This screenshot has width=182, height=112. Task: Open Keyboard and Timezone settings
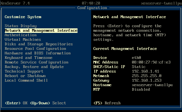(x=29, y=58)
